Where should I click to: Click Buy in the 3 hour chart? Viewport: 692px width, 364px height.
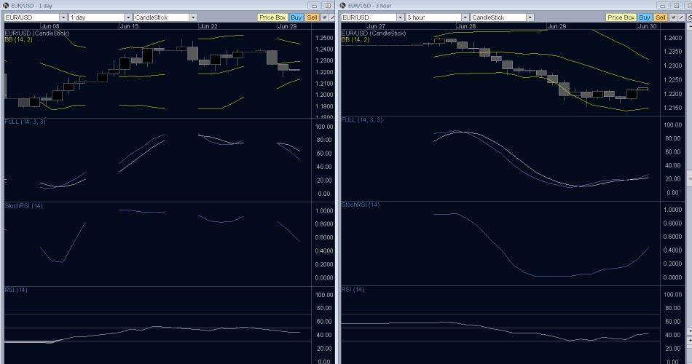[x=645, y=17]
